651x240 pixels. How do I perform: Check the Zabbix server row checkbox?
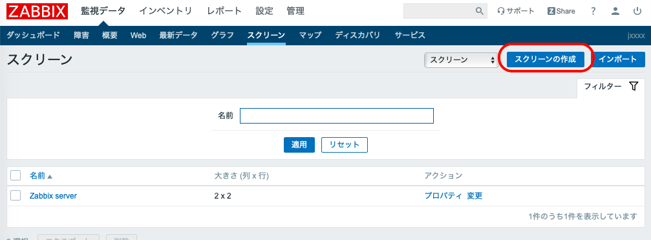16,195
